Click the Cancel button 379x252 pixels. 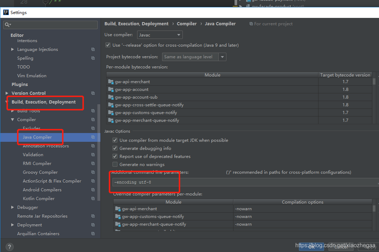tap(341, 246)
